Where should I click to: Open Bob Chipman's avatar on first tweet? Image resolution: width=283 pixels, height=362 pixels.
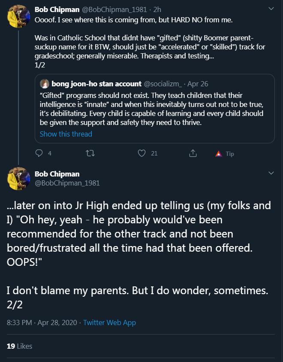18,16
